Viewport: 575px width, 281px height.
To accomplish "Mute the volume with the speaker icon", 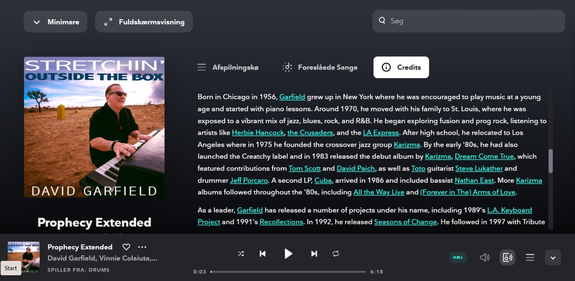I will (x=485, y=258).
